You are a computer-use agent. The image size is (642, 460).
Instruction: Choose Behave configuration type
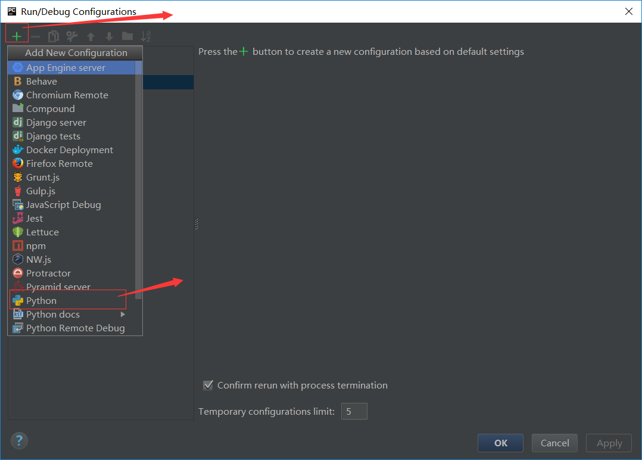point(71,82)
